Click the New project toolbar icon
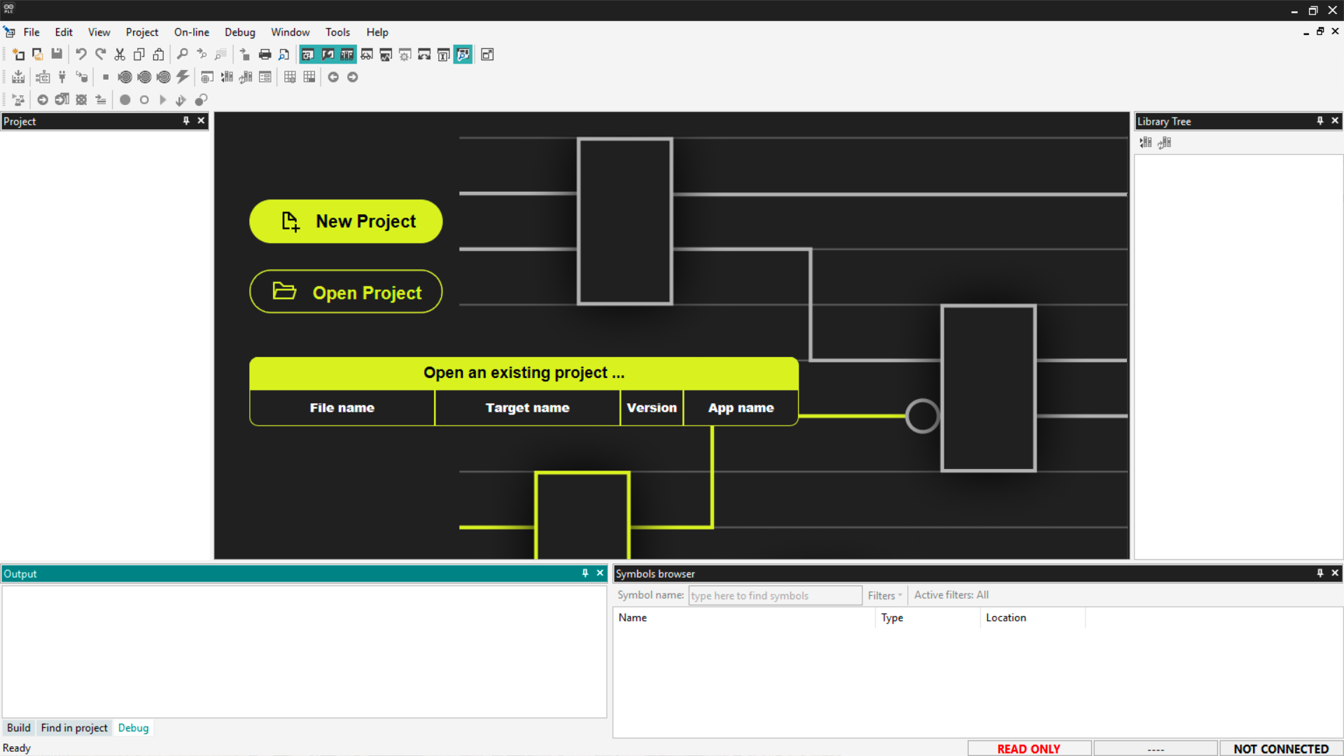1344x756 pixels. tap(19, 55)
